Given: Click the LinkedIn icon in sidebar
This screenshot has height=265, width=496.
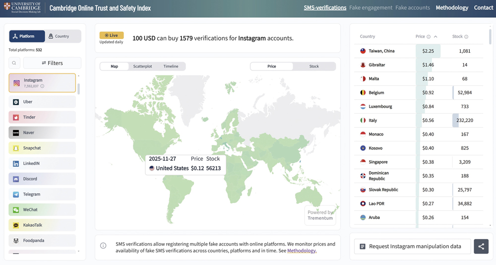Looking at the screenshot, I should (x=16, y=164).
